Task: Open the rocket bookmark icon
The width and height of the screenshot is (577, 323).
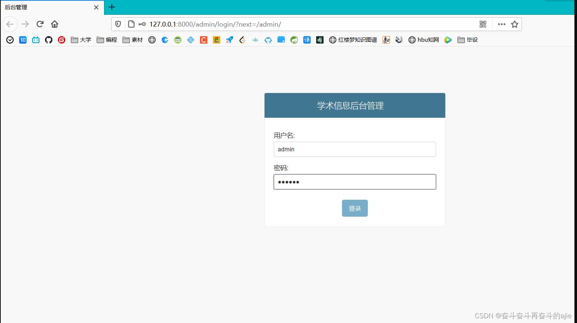Action: (229, 40)
